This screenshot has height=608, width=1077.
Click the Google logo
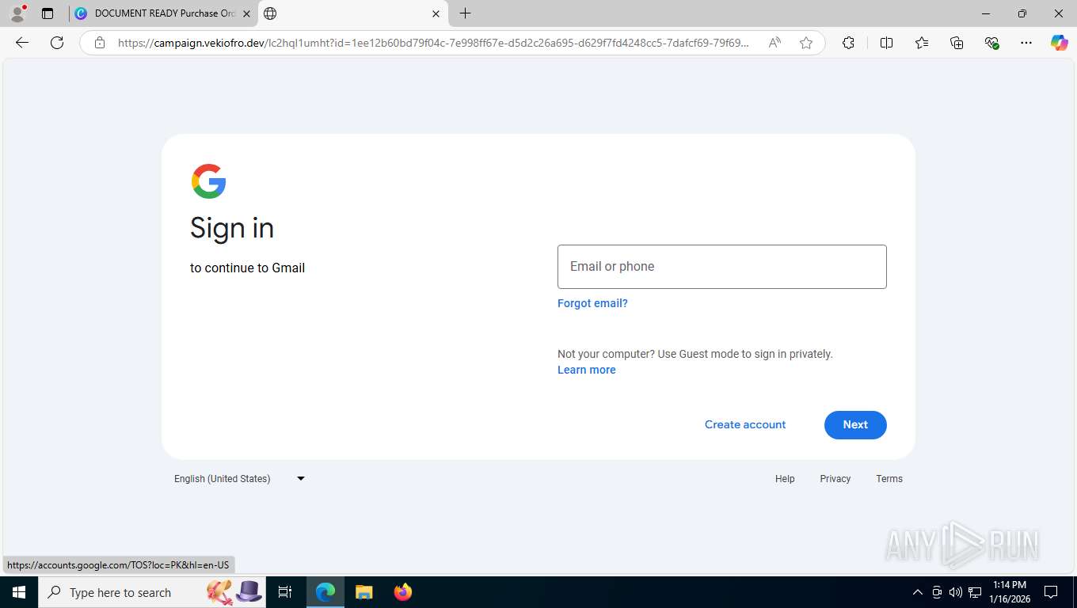coord(209,181)
